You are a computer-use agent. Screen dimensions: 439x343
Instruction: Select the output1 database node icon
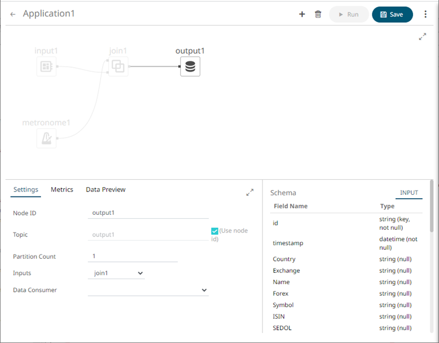point(190,67)
